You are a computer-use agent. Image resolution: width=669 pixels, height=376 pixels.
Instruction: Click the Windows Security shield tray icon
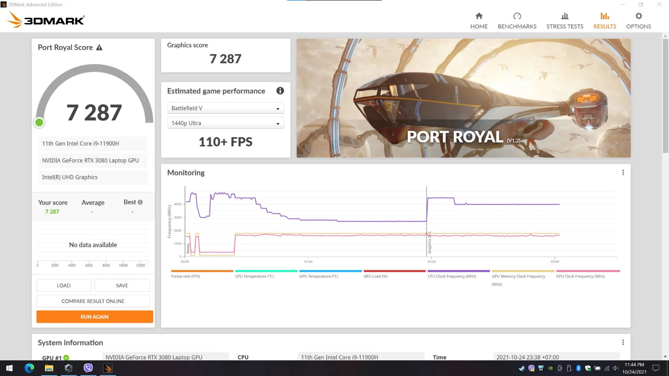588,368
